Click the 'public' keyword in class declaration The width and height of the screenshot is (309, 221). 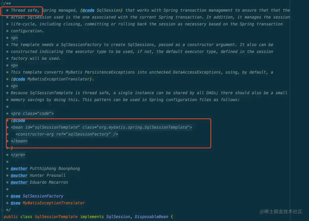pyautogui.click(x=11, y=217)
